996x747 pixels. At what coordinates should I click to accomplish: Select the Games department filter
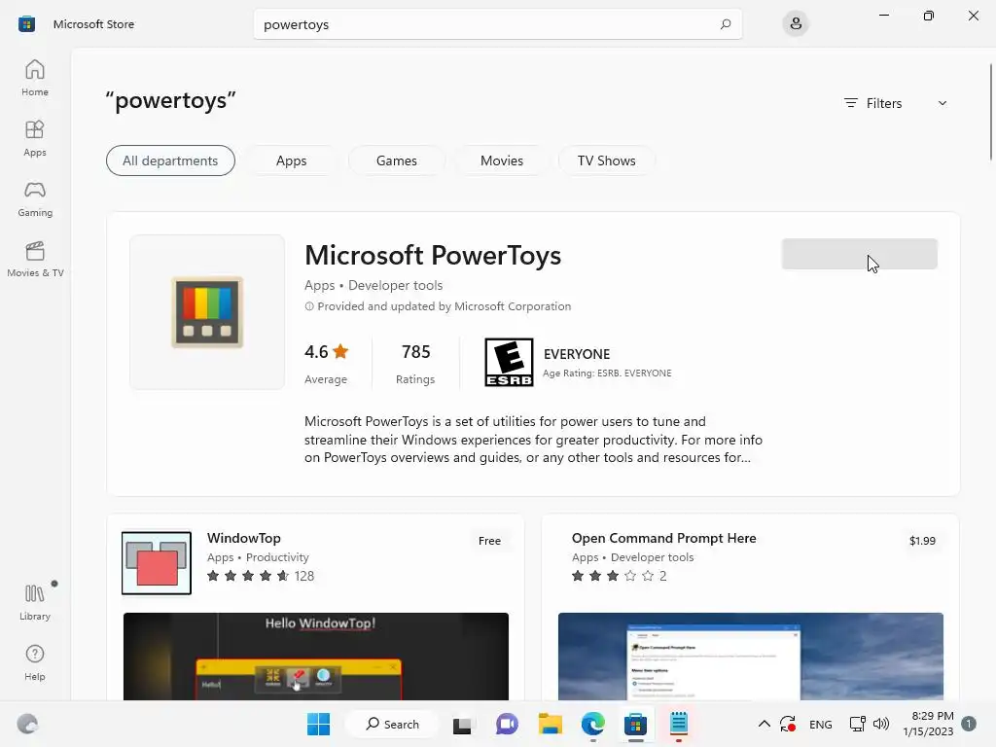pyautogui.click(x=397, y=160)
